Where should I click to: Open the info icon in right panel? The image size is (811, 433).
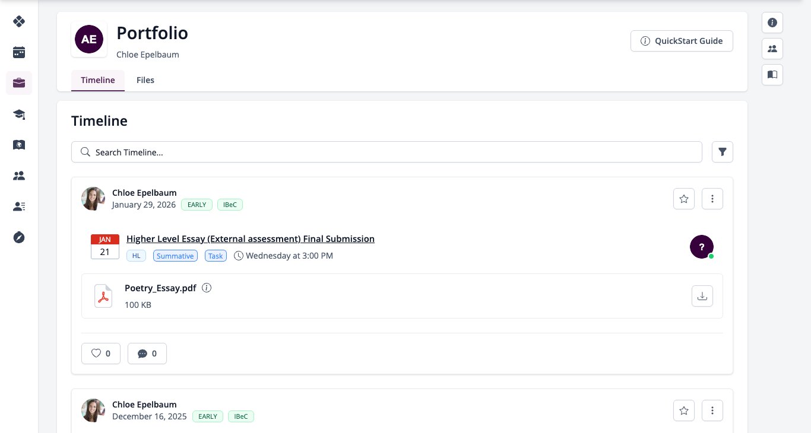click(x=772, y=23)
